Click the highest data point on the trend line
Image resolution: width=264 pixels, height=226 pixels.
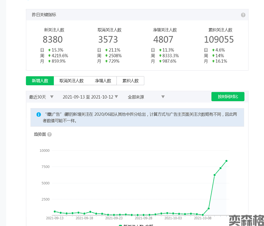[227, 161]
